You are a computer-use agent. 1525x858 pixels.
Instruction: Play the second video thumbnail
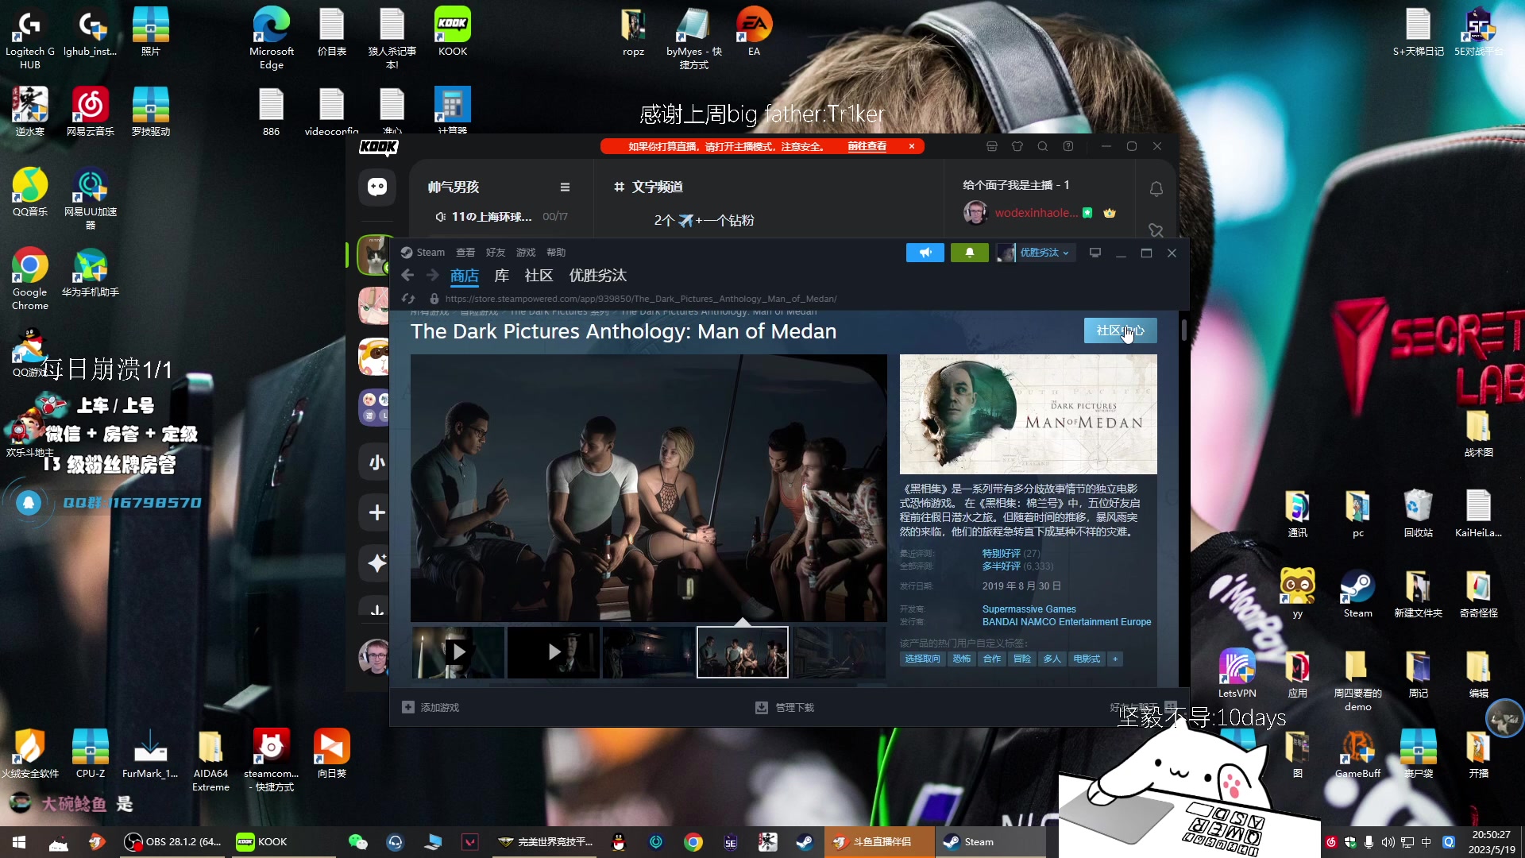(x=554, y=652)
